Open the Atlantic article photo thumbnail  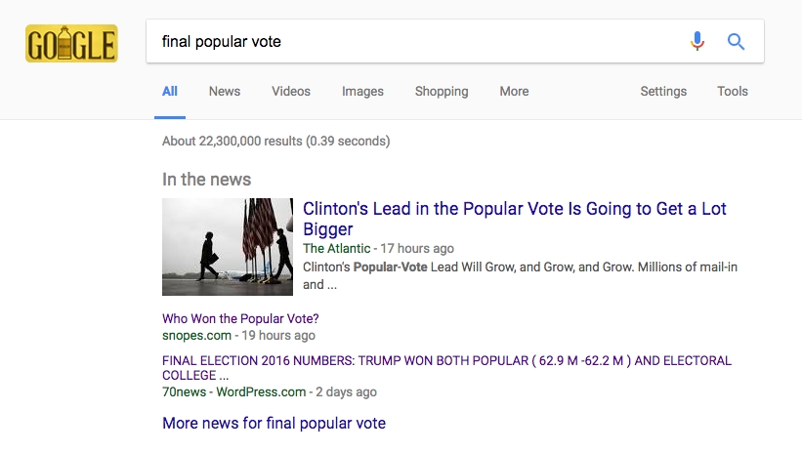click(227, 247)
